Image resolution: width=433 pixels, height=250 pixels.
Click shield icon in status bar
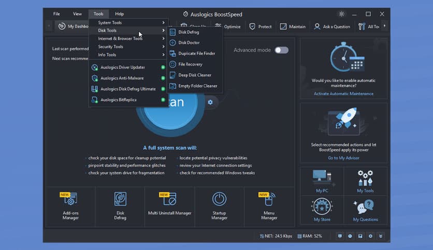tap(340, 236)
